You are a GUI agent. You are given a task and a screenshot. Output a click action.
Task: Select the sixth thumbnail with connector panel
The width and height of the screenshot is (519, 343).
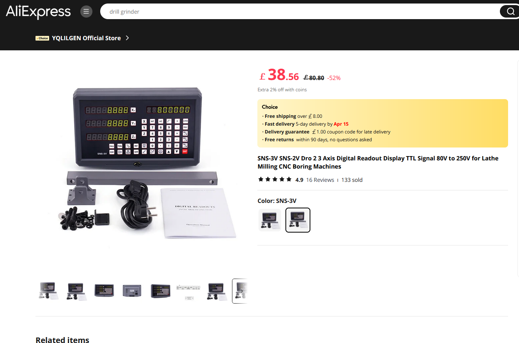tap(188, 291)
